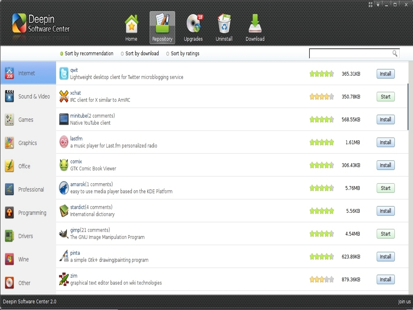This screenshot has height=310, width=413.
Task: Switch to the Repository tab
Action: point(162,27)
